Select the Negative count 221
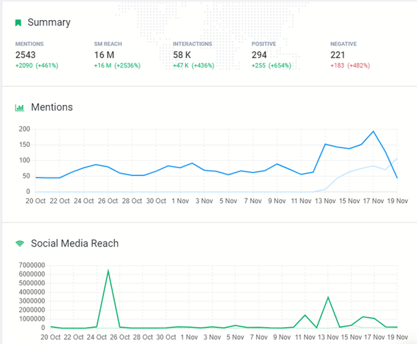This screenshot has height=344, width=417. (338, 55)
